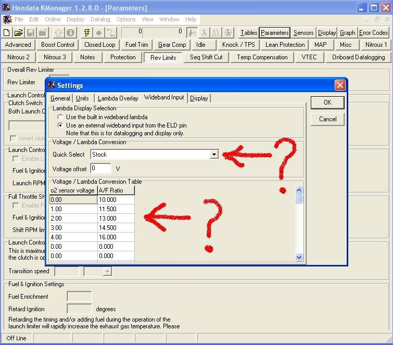Click the record dot toolbar icon
The width and height of the screenshot is (393, 345).
99,32
